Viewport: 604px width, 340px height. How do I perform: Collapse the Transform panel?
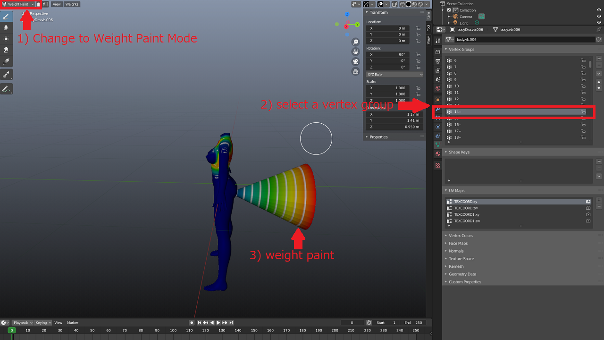tap(378, 12)
